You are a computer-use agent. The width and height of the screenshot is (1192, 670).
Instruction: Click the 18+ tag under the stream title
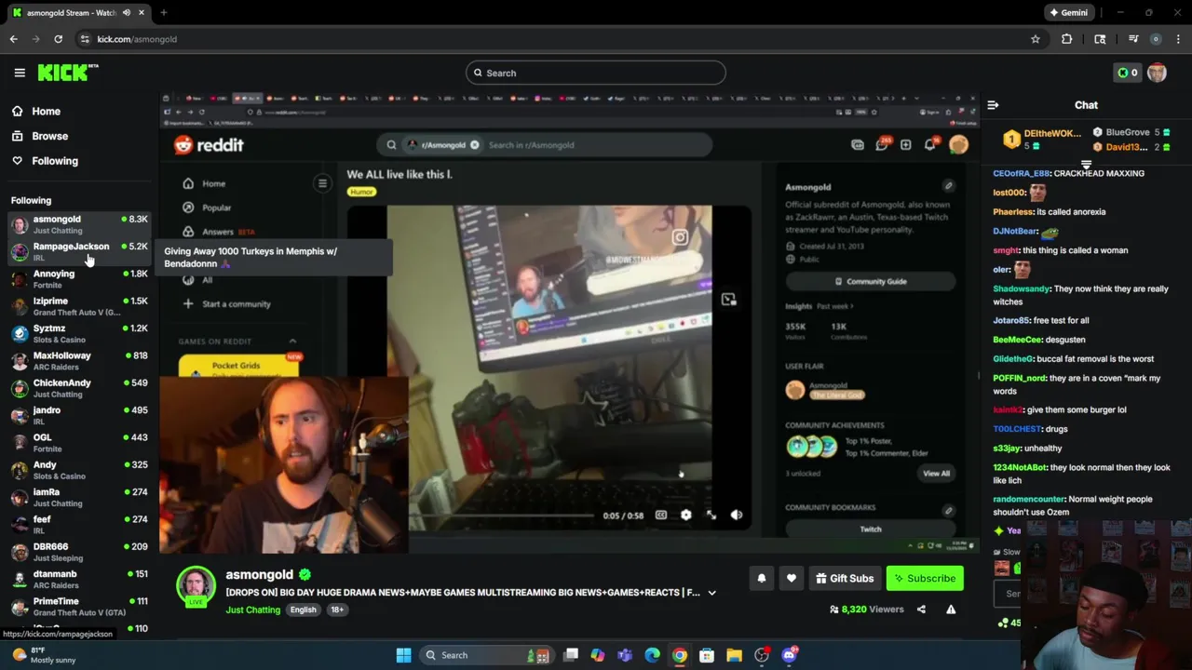[x=337, y=610]
